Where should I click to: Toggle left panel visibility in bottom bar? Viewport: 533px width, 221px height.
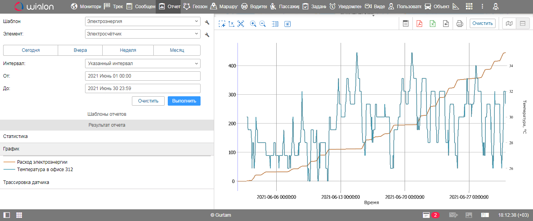pyautogui.click(x=7, y=215)
